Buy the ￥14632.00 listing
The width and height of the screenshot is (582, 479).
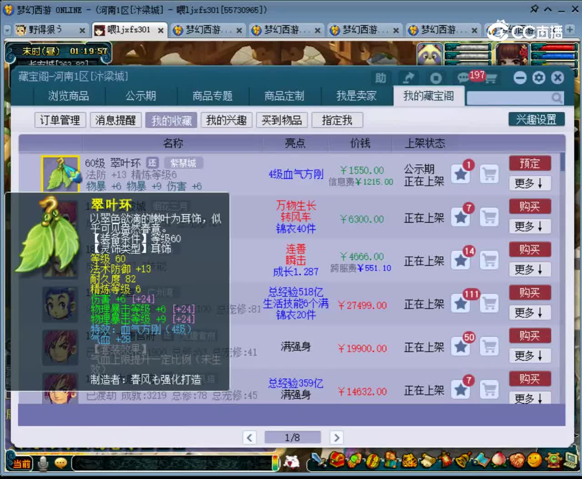pyautogui.click(x=530, y=379)
